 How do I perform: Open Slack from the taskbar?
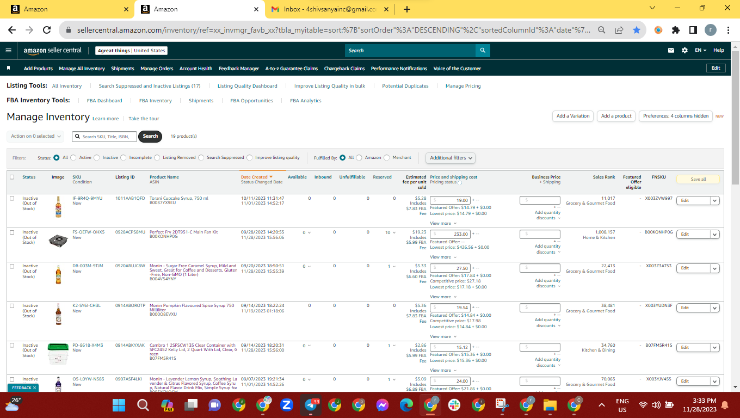point(454,405)
